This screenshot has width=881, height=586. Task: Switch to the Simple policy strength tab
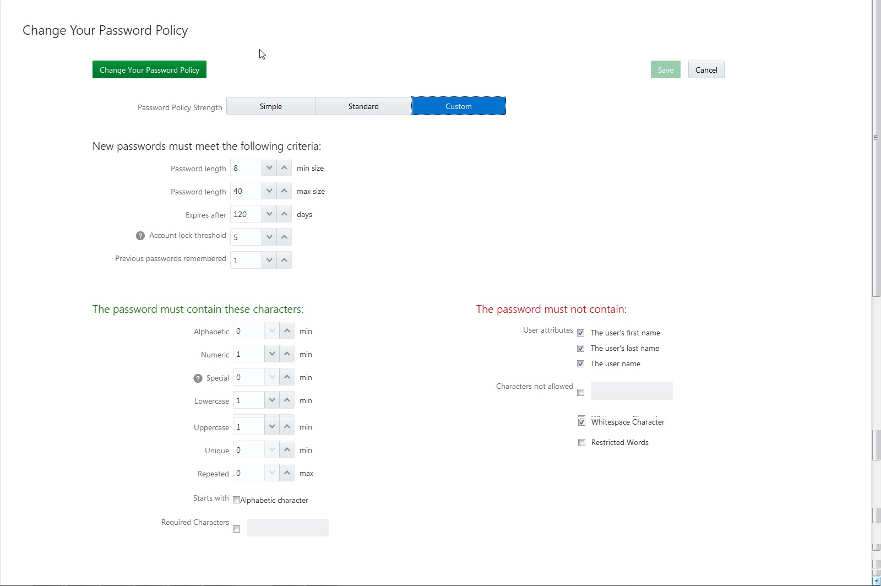(270, 106)
